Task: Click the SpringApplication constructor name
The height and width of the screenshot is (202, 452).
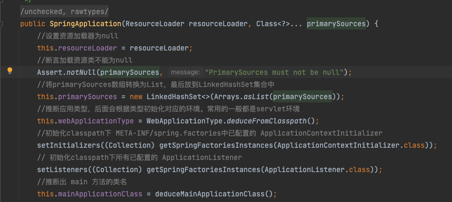Action: [85, 23]
